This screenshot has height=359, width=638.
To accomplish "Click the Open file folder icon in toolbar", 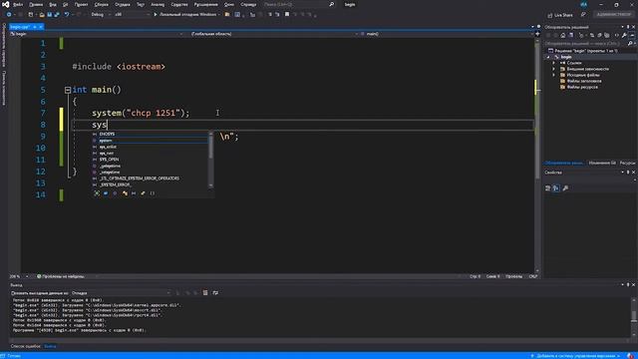I will pos(42,15).
